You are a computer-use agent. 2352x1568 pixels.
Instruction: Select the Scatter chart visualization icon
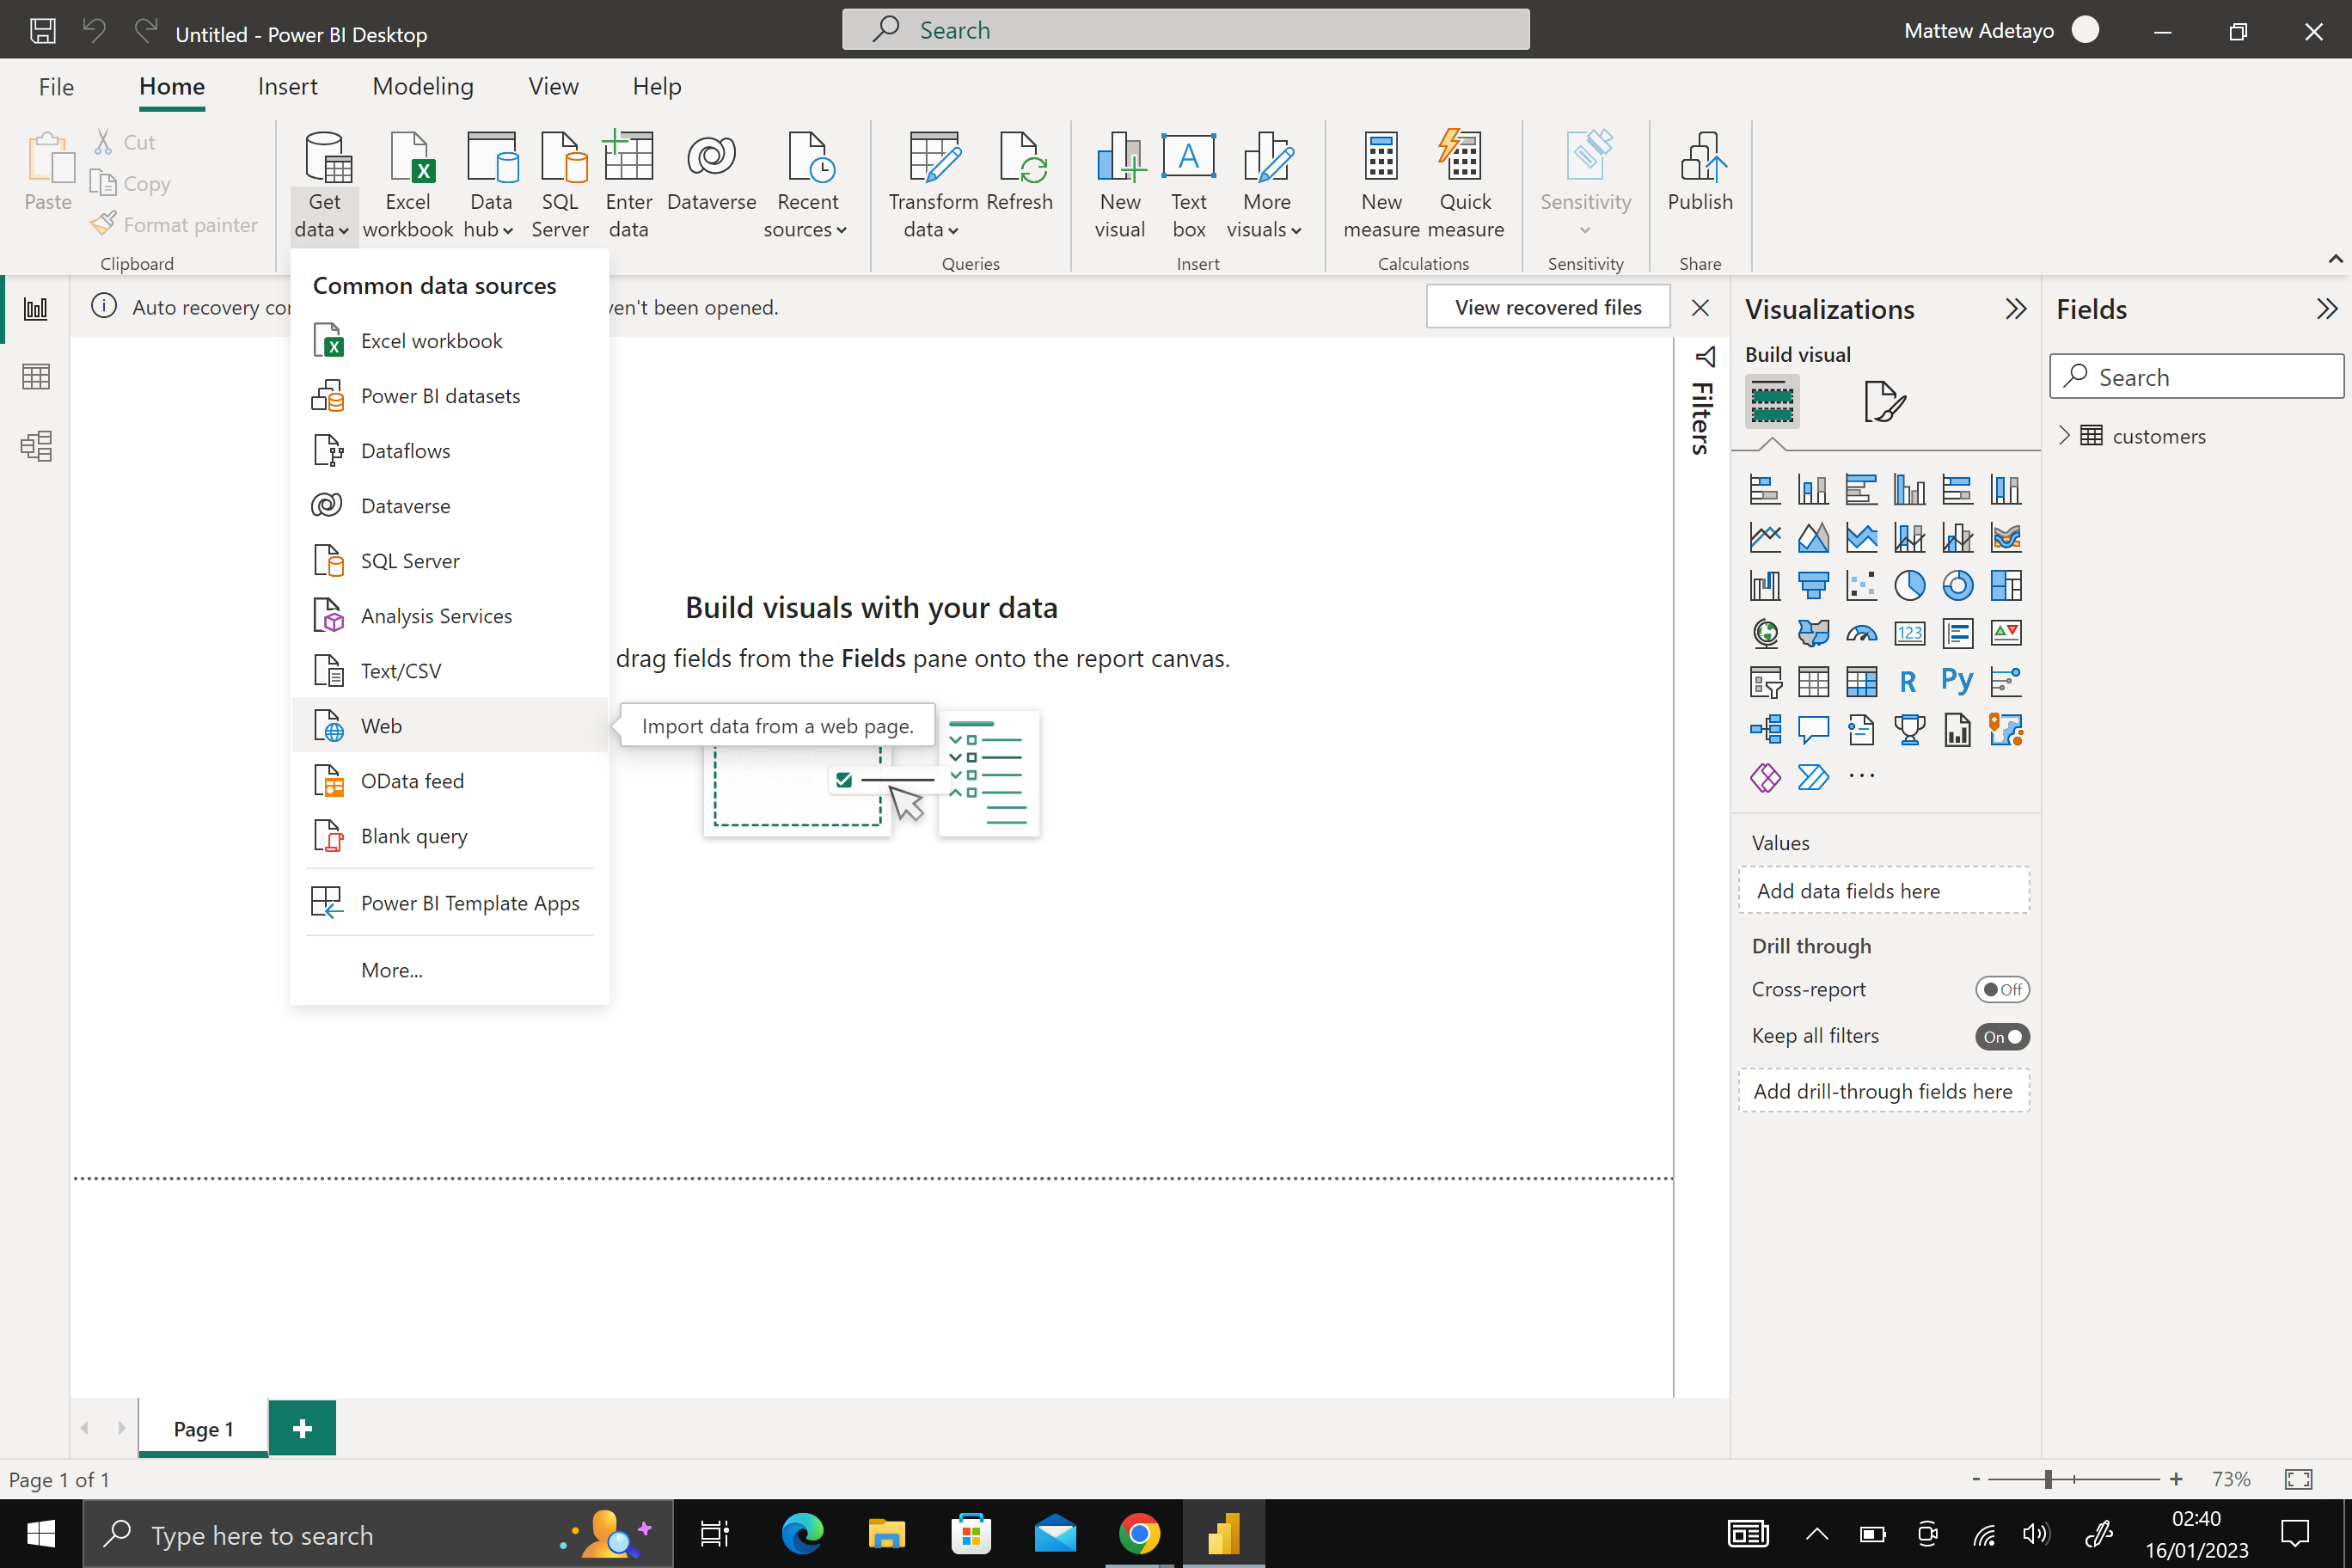tap(1861, 585)
